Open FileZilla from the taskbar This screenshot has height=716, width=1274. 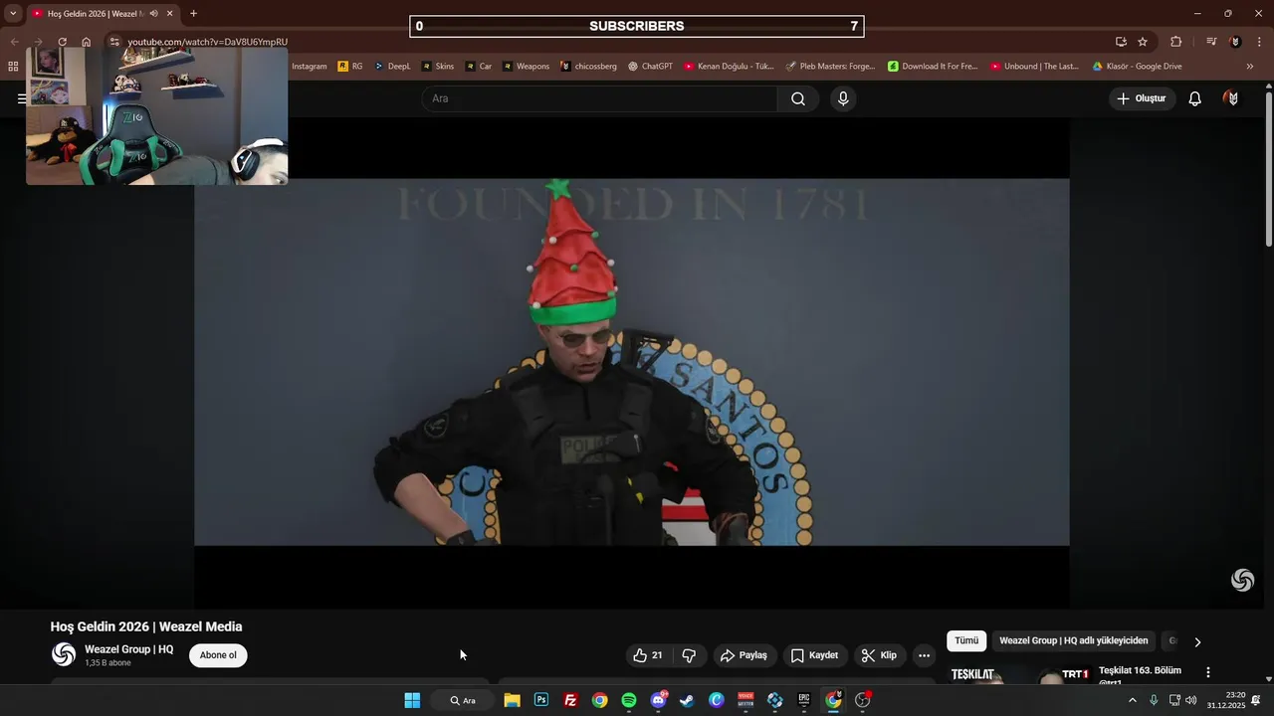coord(570,700)
